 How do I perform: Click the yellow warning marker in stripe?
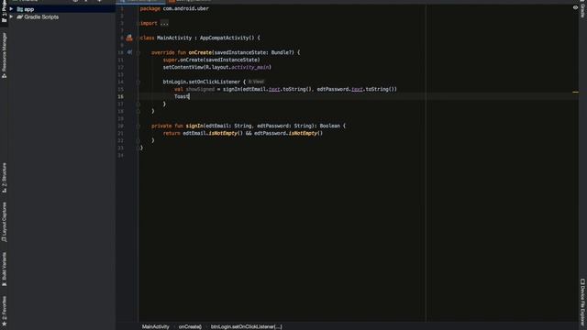575,92
